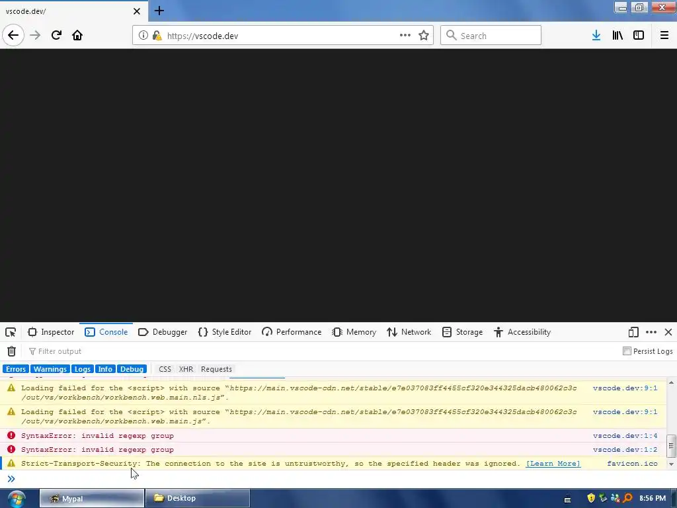Toggle the Requests filter
677x508 pixels.
(x=216, y=369)
